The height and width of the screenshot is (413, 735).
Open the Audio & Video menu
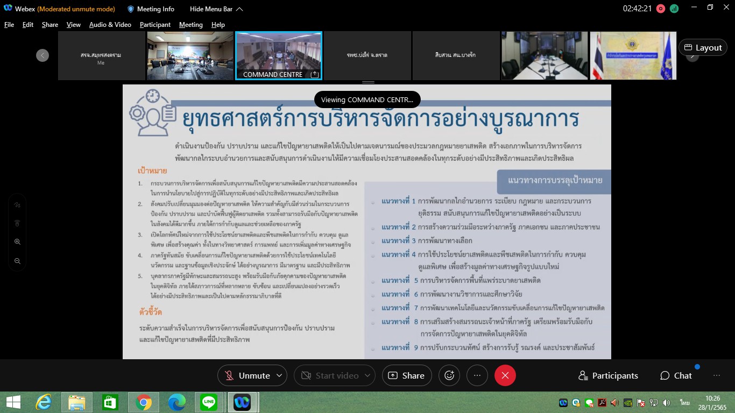point(110,25)
